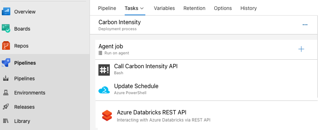Select the Repos branch icon
Image resolution: width=318 pixels, height=130 pixels.
click(x=6, y=46)
